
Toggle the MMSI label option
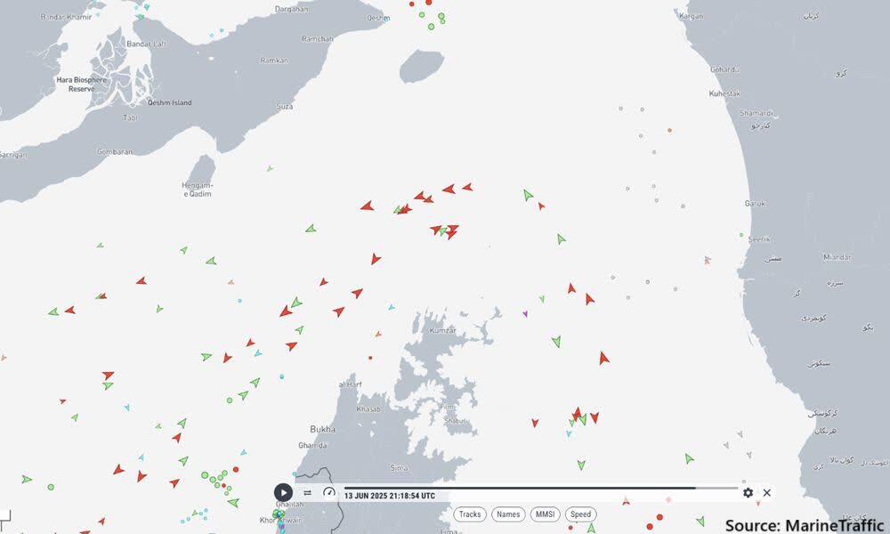(544, 514)
